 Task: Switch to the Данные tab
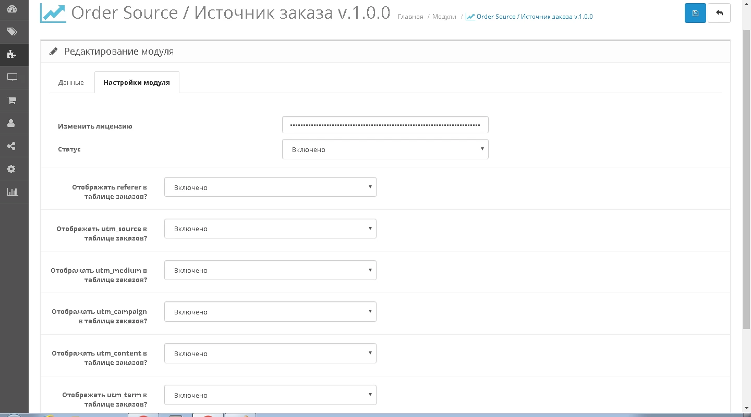[x=71, y=83]
